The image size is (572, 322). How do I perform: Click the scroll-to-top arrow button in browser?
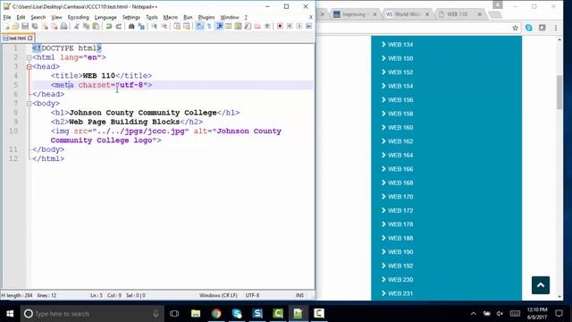pos(540,285)
